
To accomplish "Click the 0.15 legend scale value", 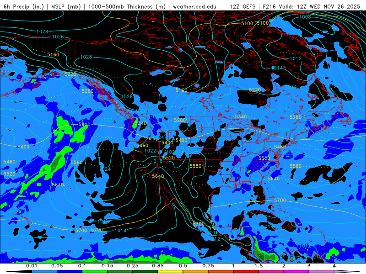I will [108, 266].
